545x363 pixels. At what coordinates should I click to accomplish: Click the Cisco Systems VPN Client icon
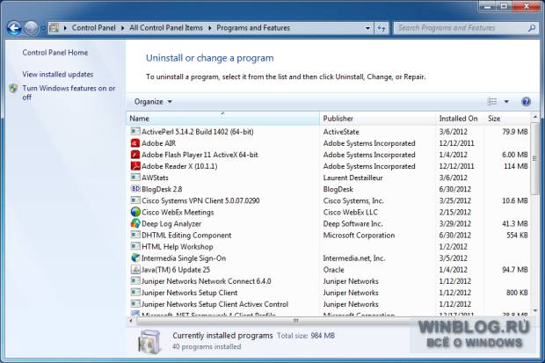tap(135, 200)
